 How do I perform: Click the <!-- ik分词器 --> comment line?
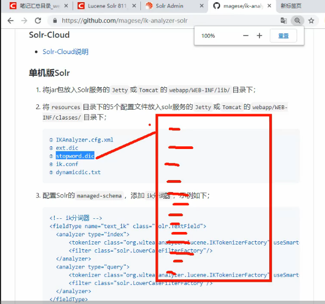[x=76, y=218]
